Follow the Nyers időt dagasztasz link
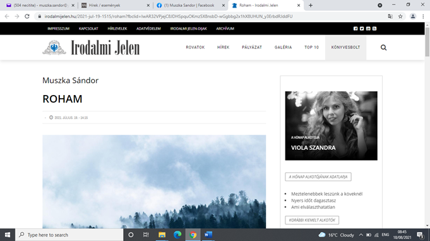Image resolution: width=430 pixels, height=241 pixels. (x=313, y=200)
